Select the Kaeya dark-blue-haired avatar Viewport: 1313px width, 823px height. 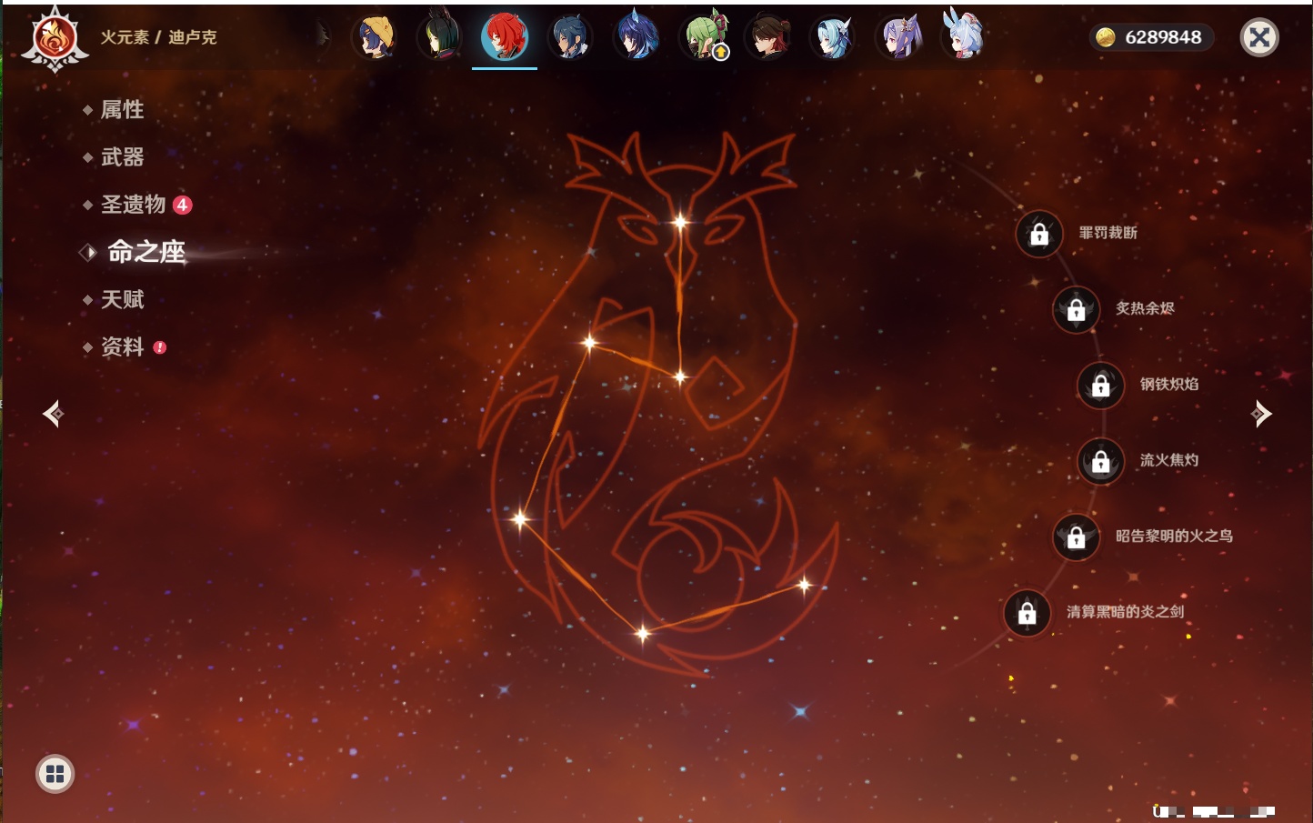coord(570,36)
